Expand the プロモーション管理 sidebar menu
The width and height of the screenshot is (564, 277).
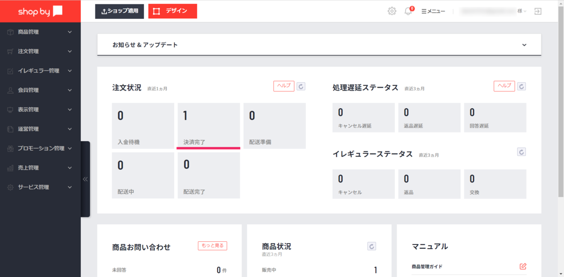[x=40, y=148]
